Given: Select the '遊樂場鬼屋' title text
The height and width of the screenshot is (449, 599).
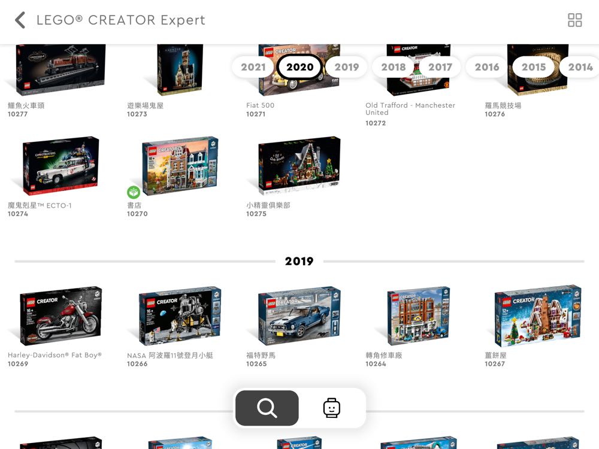Looking at the screenshot, I should click(x=145, y=105).
